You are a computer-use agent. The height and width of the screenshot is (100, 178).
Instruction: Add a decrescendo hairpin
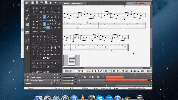pos(43,31)
